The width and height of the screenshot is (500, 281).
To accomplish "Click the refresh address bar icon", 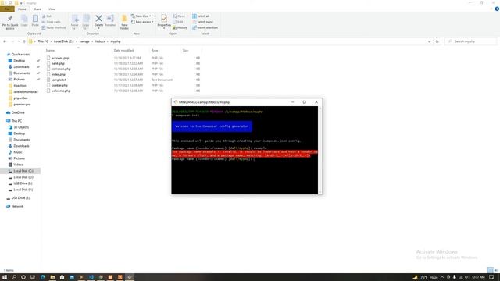I will coord(437,41).
